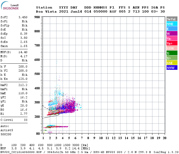Click the yE value 20.0
The width and height of the screenshot is (179, 154).
[x=24, y=105]
